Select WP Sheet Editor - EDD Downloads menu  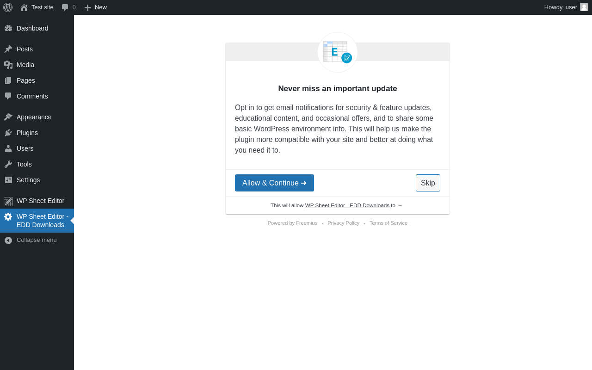click(37, 221)
